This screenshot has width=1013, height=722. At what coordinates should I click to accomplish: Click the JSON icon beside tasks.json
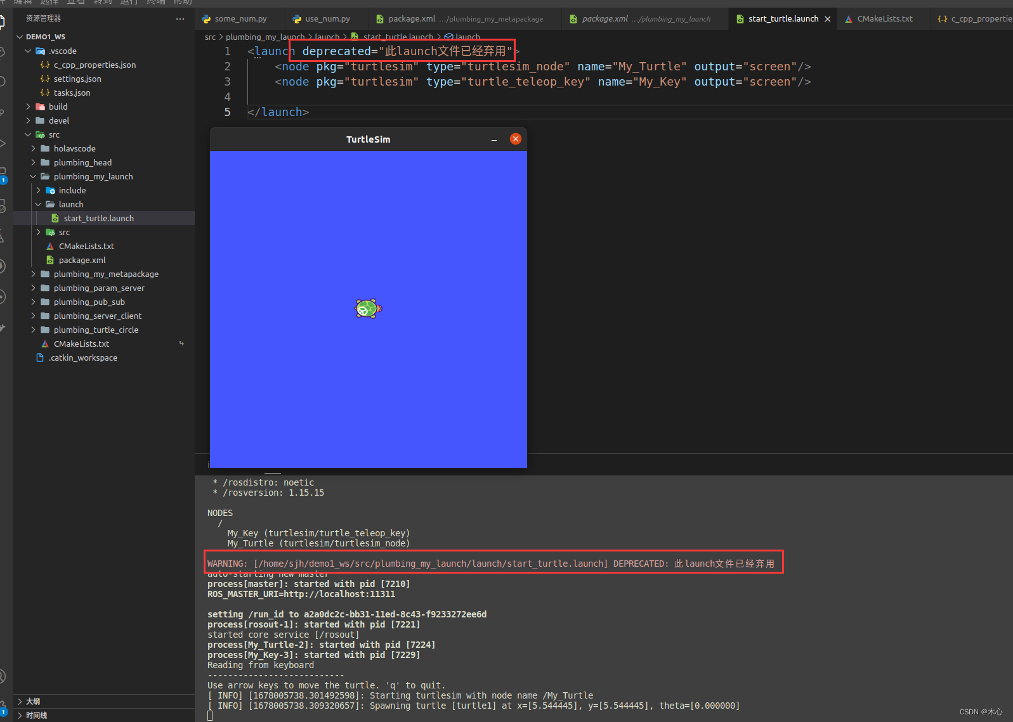[x=45, y=93]
